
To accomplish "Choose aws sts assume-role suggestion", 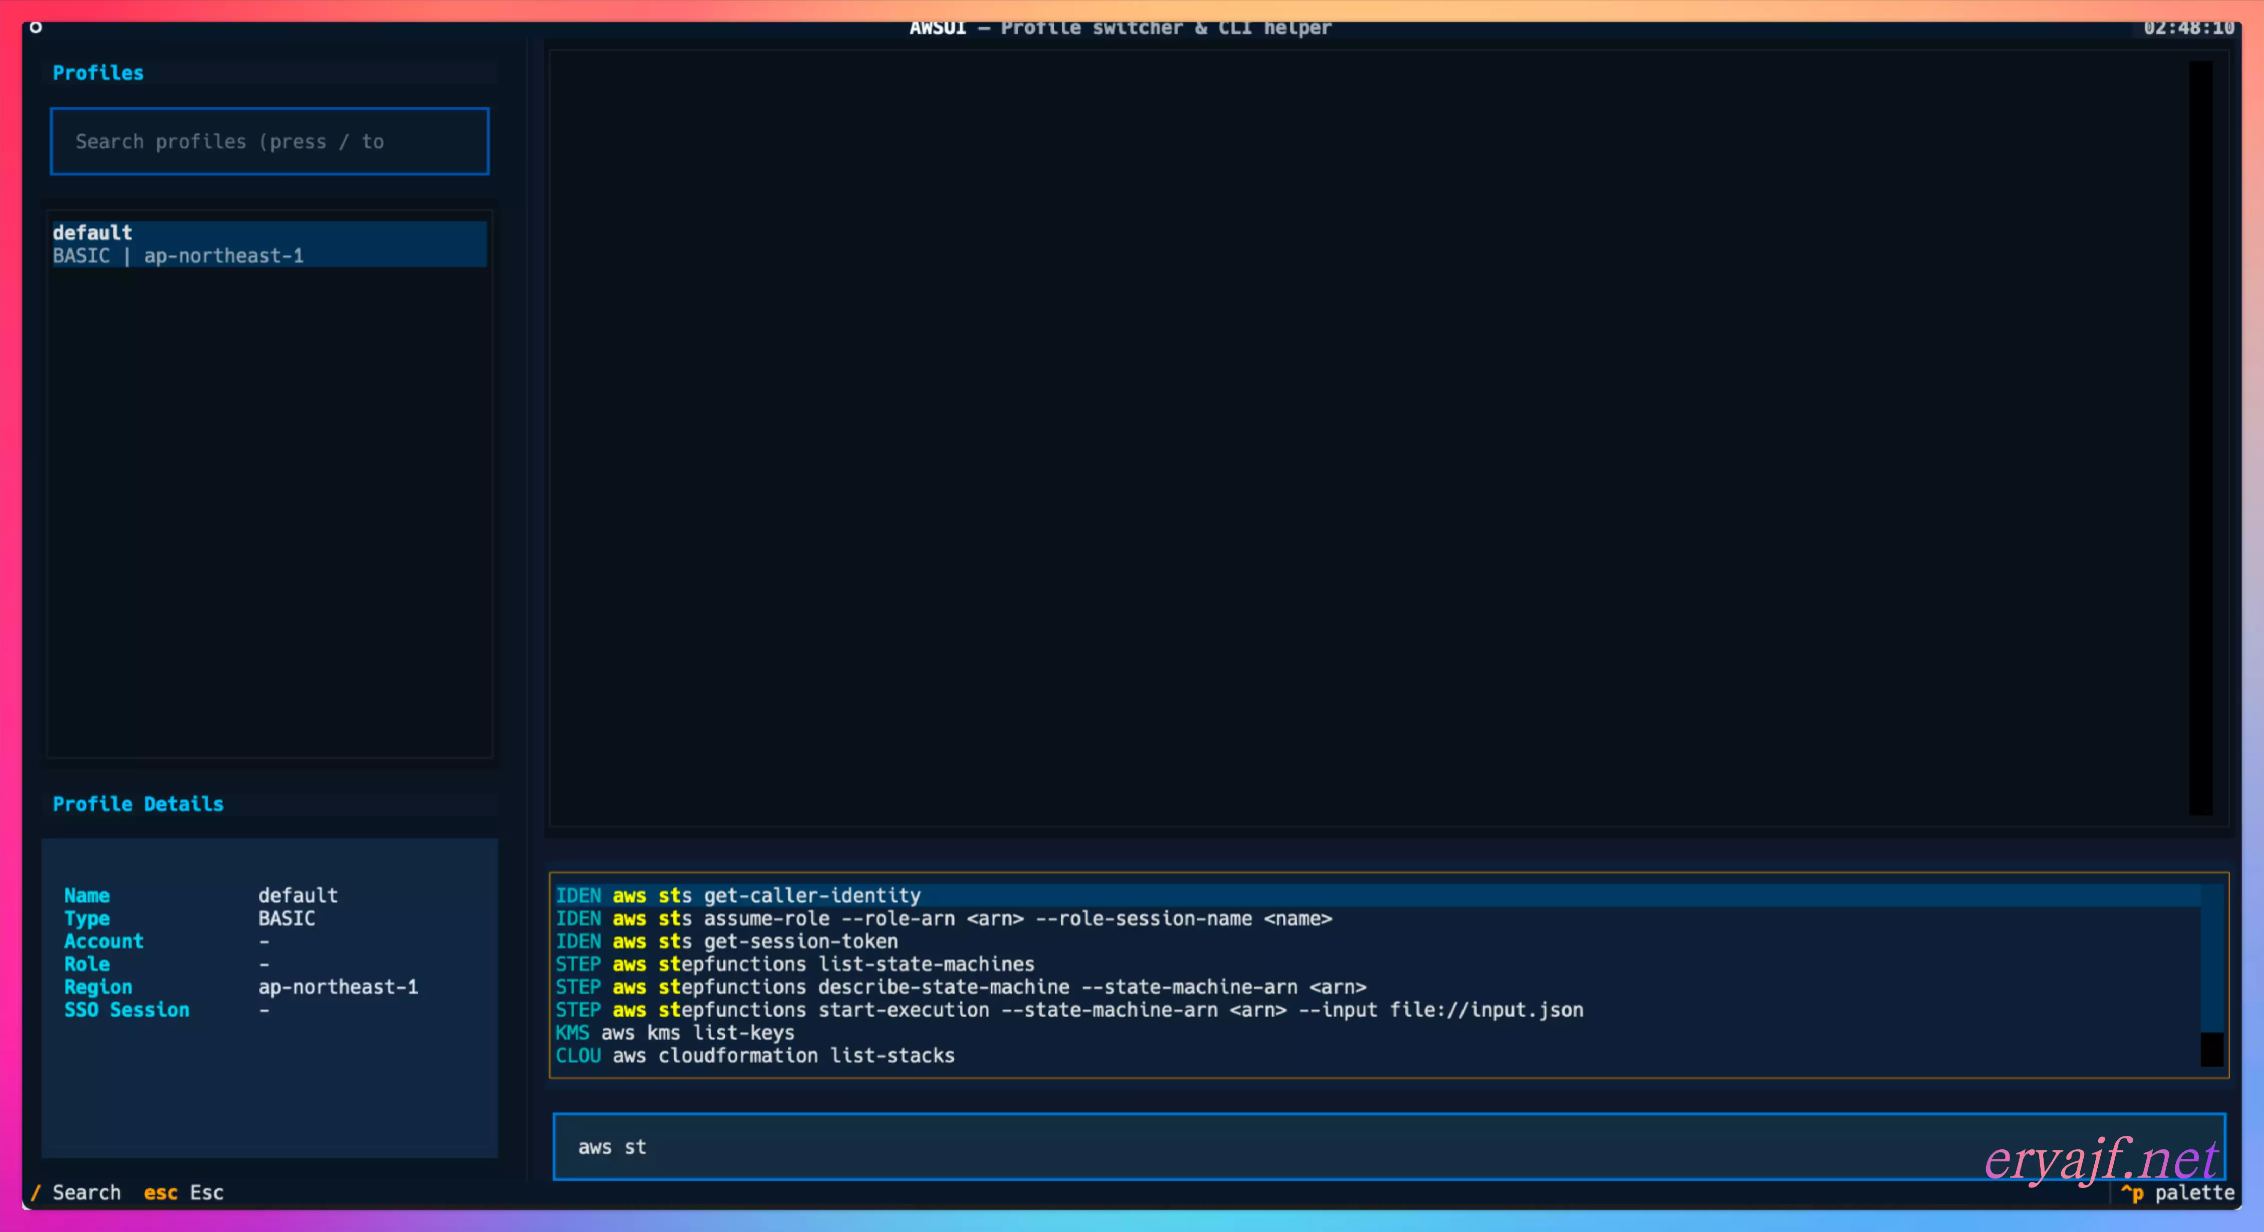I will click(x=943, y=918).
